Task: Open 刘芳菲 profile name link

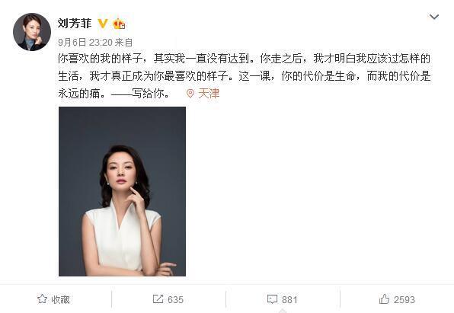Action: click(75, 24)
